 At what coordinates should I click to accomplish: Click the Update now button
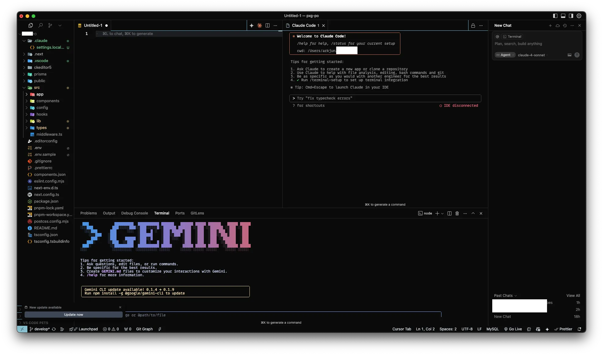[x=73, y=315]
